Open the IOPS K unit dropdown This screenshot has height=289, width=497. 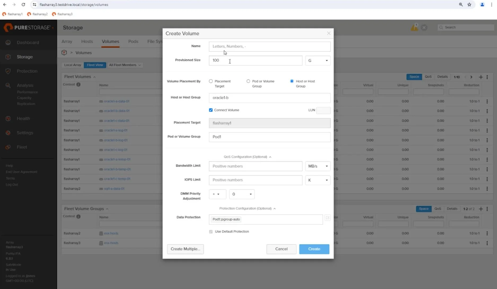[318, 180]
